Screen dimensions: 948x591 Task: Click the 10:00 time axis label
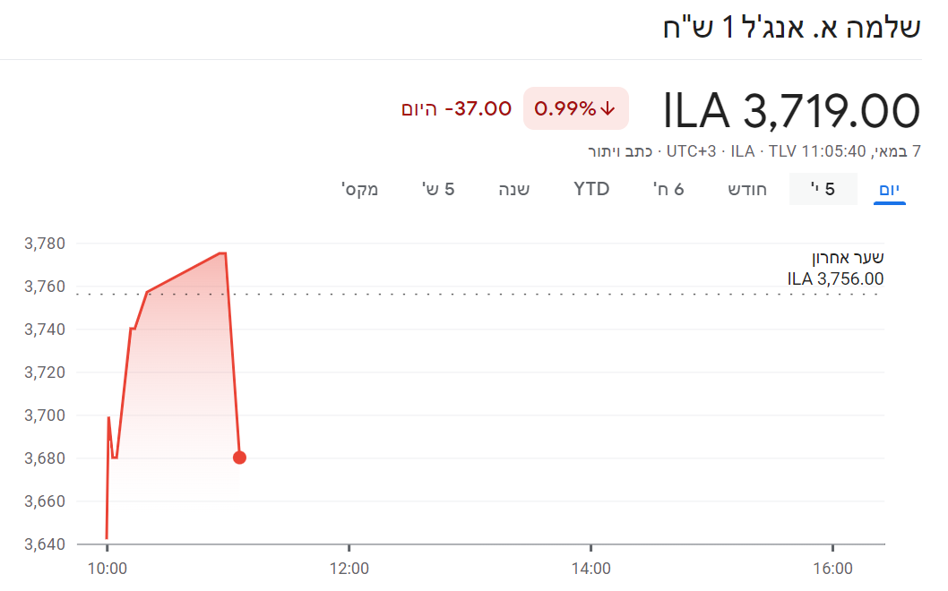point(108,568)
